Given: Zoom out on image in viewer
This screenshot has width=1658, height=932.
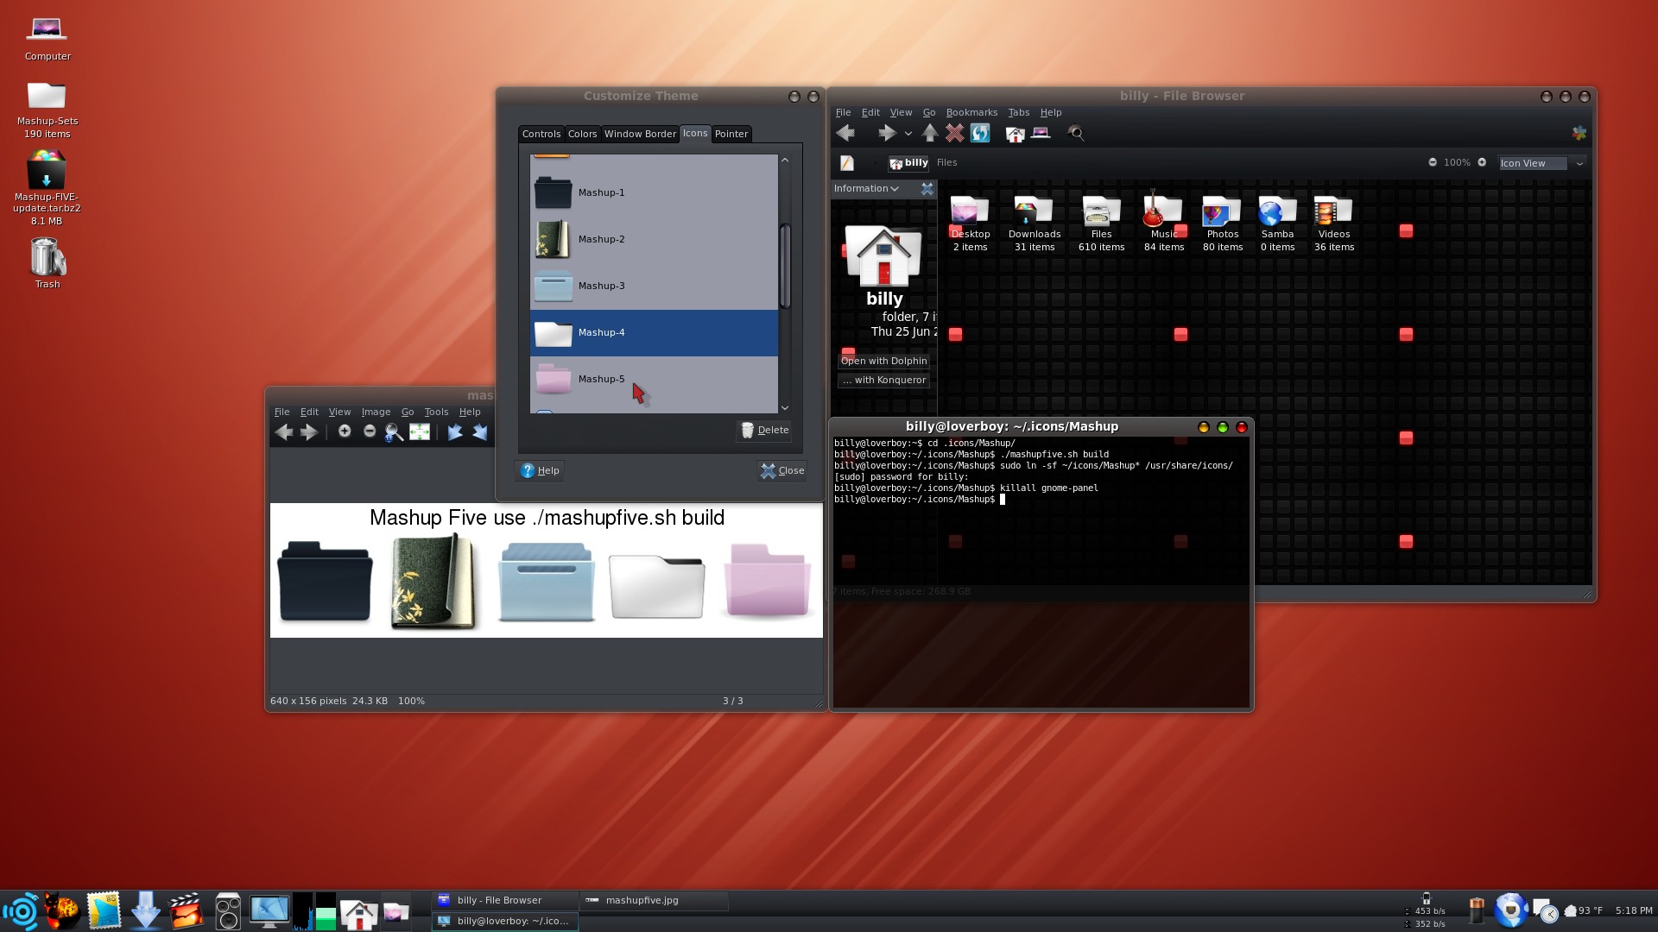Looking at the screenshot, I should click(x=370, y=431).
